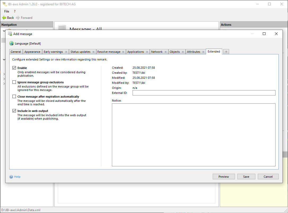288x213 pixels.
Task: Enable Ignore message group exclusions
Action: pos(14,82)
